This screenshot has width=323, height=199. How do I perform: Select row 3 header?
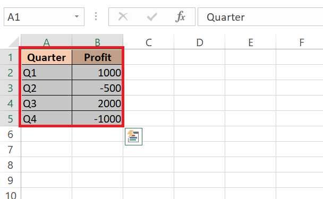point(10,88)
